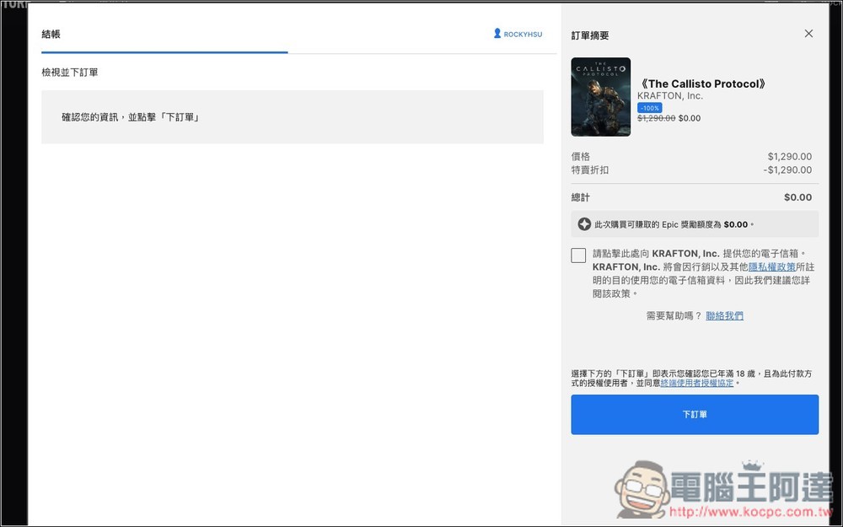Click the blue checkout progress bar
Screen dimensions: 843x527
(x=164, y=52)
